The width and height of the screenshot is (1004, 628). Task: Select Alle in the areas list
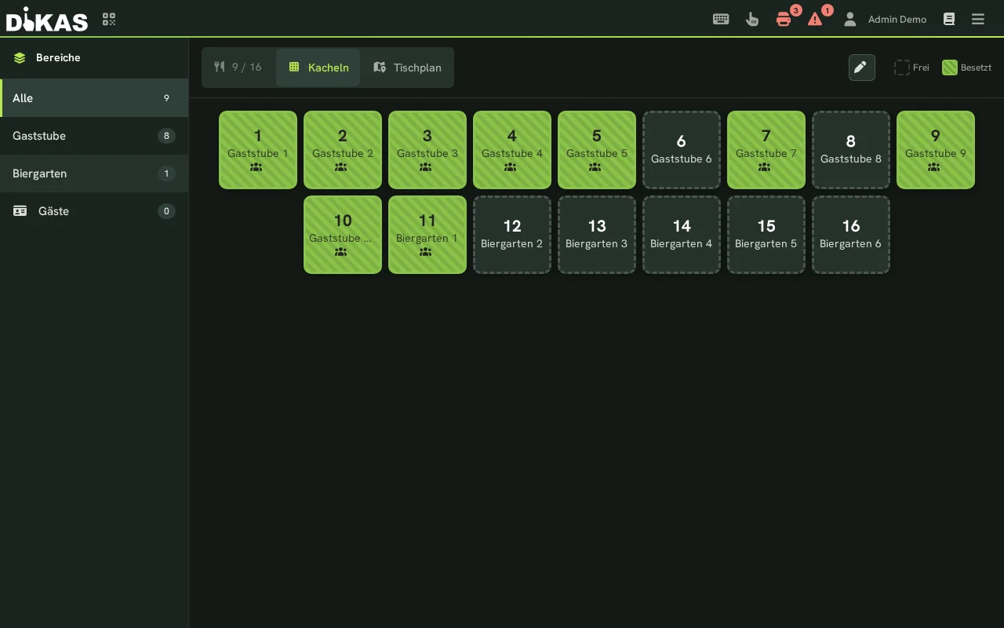click(94, 98)
